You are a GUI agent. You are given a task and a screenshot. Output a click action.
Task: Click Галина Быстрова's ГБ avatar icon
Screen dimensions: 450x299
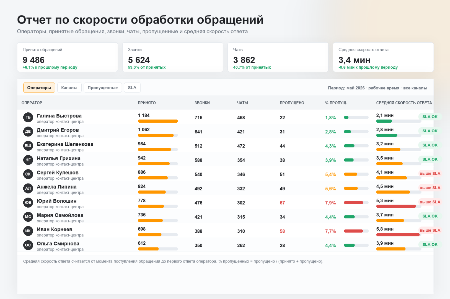[x=28, y=117]
